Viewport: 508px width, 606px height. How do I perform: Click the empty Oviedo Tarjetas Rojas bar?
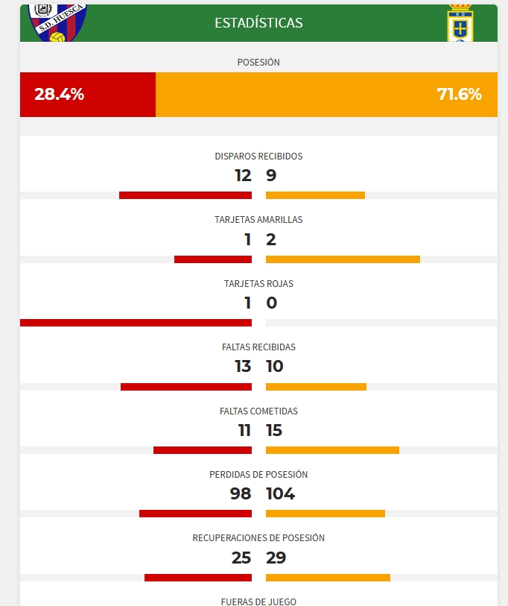coord(381,323)
